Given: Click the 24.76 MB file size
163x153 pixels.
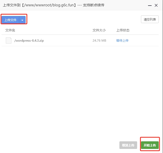Looking at the screenshot, I should click(99, 40).
